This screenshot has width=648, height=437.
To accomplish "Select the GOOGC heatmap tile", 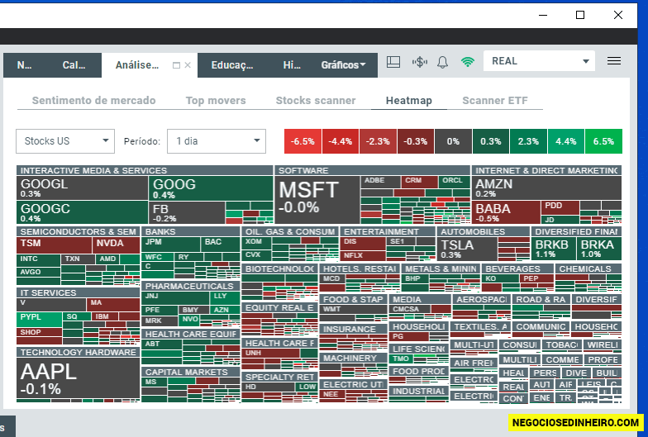I will [x=83, y=212].
